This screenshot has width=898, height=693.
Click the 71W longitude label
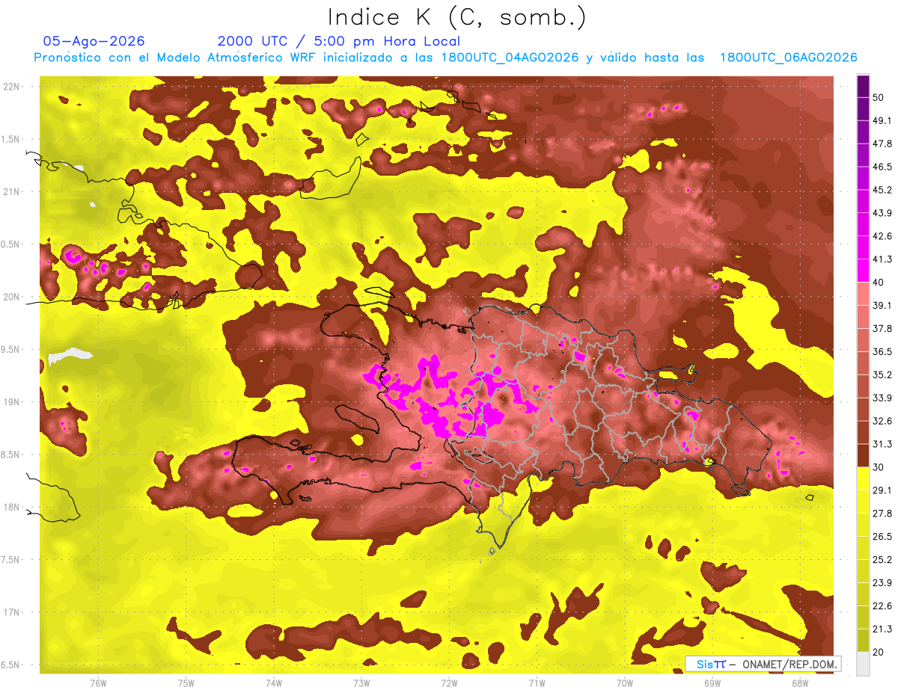(x=537, y=683)
